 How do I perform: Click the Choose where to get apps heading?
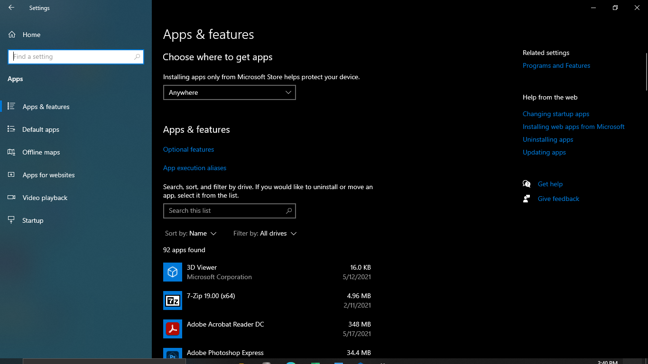pos(218,57)
